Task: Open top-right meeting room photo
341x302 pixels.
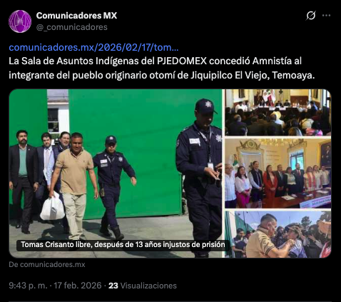Action: 278,112
